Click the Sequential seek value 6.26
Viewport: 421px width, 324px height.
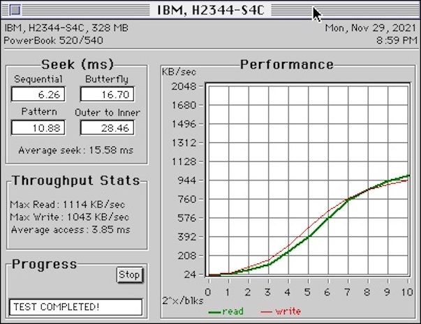point(38,94)
